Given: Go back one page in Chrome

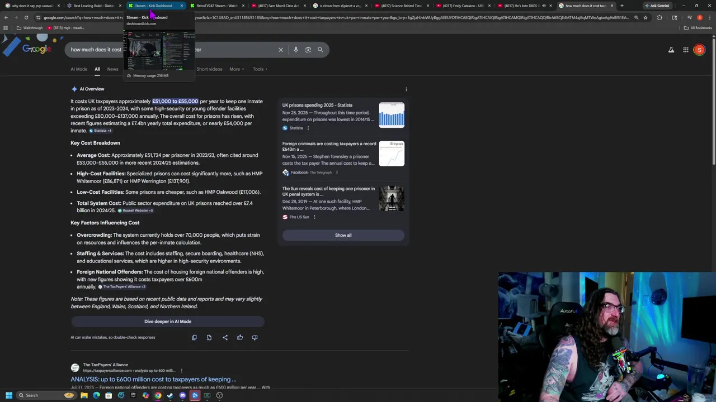Looking at the screenshot, I should click(x=6, y=17).
